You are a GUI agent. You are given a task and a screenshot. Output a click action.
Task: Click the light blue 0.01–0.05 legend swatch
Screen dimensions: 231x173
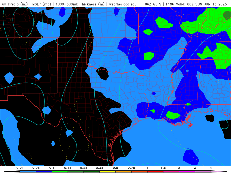pyautogui.click(x=28, y=172)
